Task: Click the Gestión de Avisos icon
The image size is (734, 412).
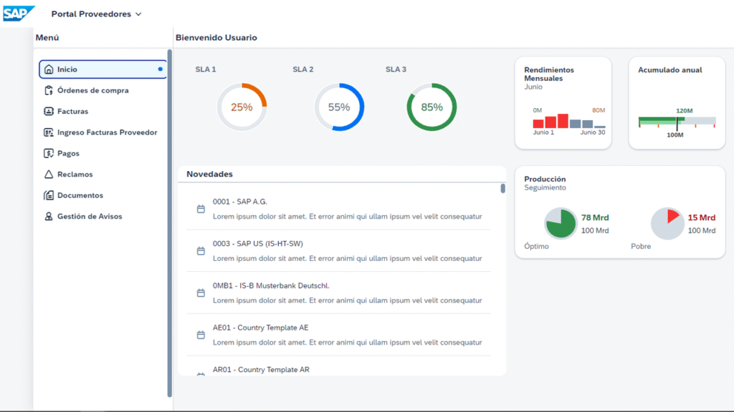Action: coord(49,217)
